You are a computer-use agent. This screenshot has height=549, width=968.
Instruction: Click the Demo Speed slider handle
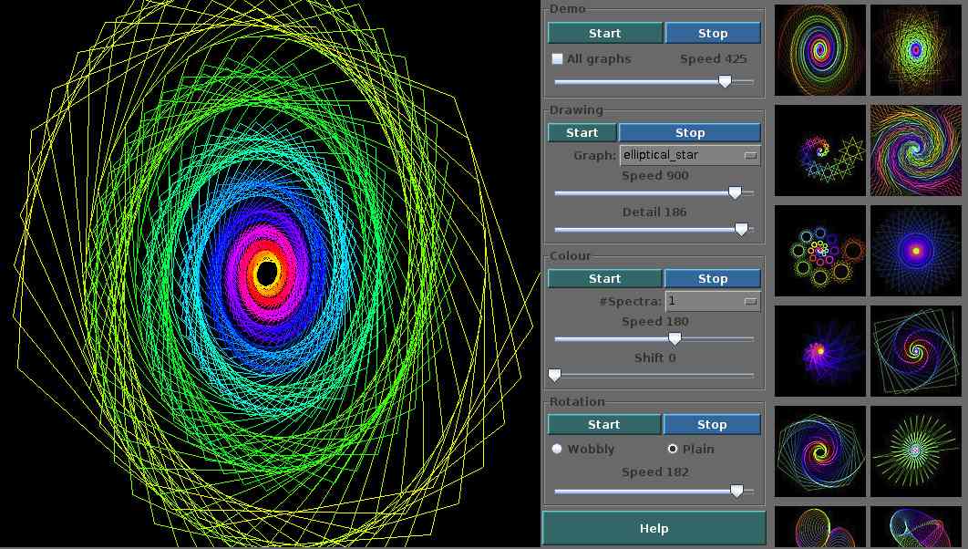click(x=726, y=81)
